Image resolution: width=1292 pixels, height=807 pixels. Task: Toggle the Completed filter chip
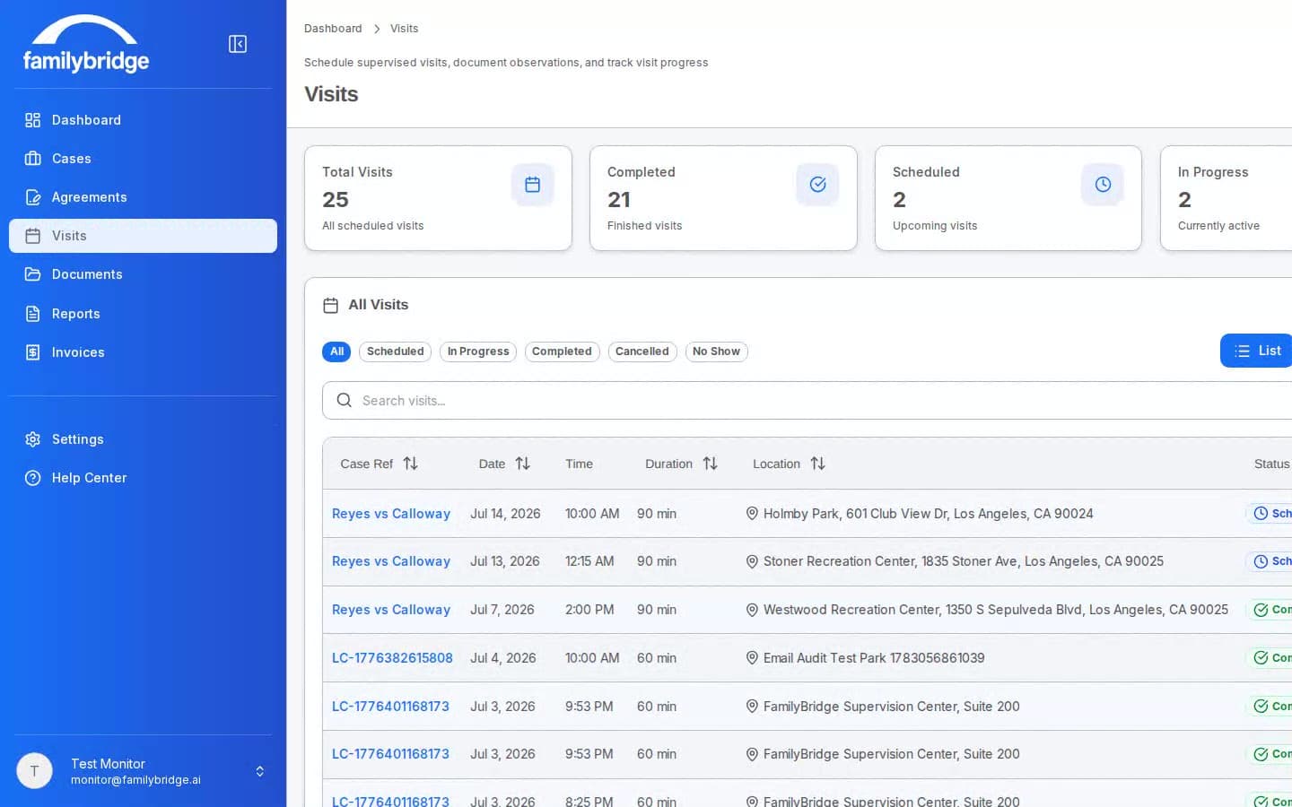(562, 351)
